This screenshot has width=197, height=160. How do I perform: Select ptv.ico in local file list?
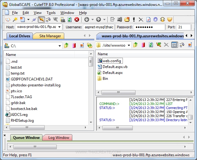point(16,91)
